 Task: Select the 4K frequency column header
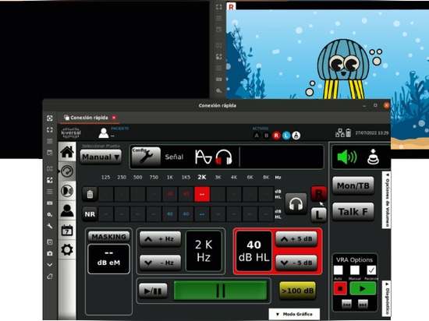pos(234,178)
